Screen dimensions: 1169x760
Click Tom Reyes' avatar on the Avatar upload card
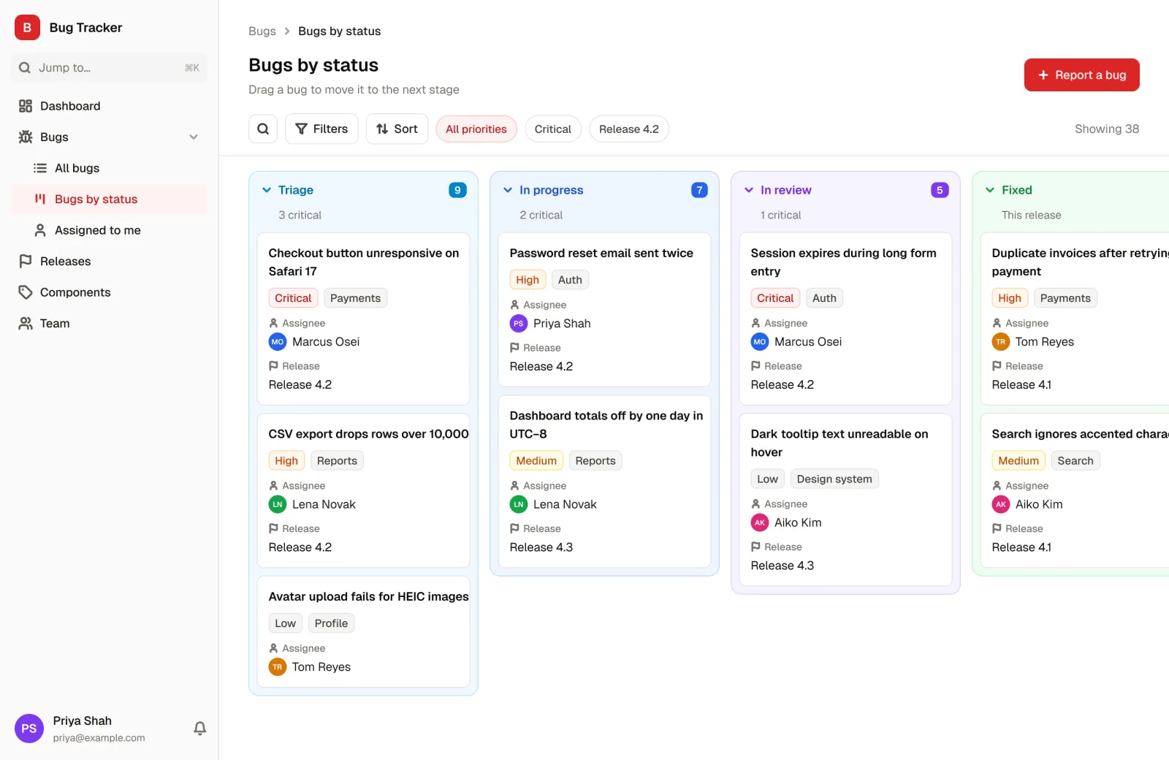pyautogui.click(x=278, y=666)
